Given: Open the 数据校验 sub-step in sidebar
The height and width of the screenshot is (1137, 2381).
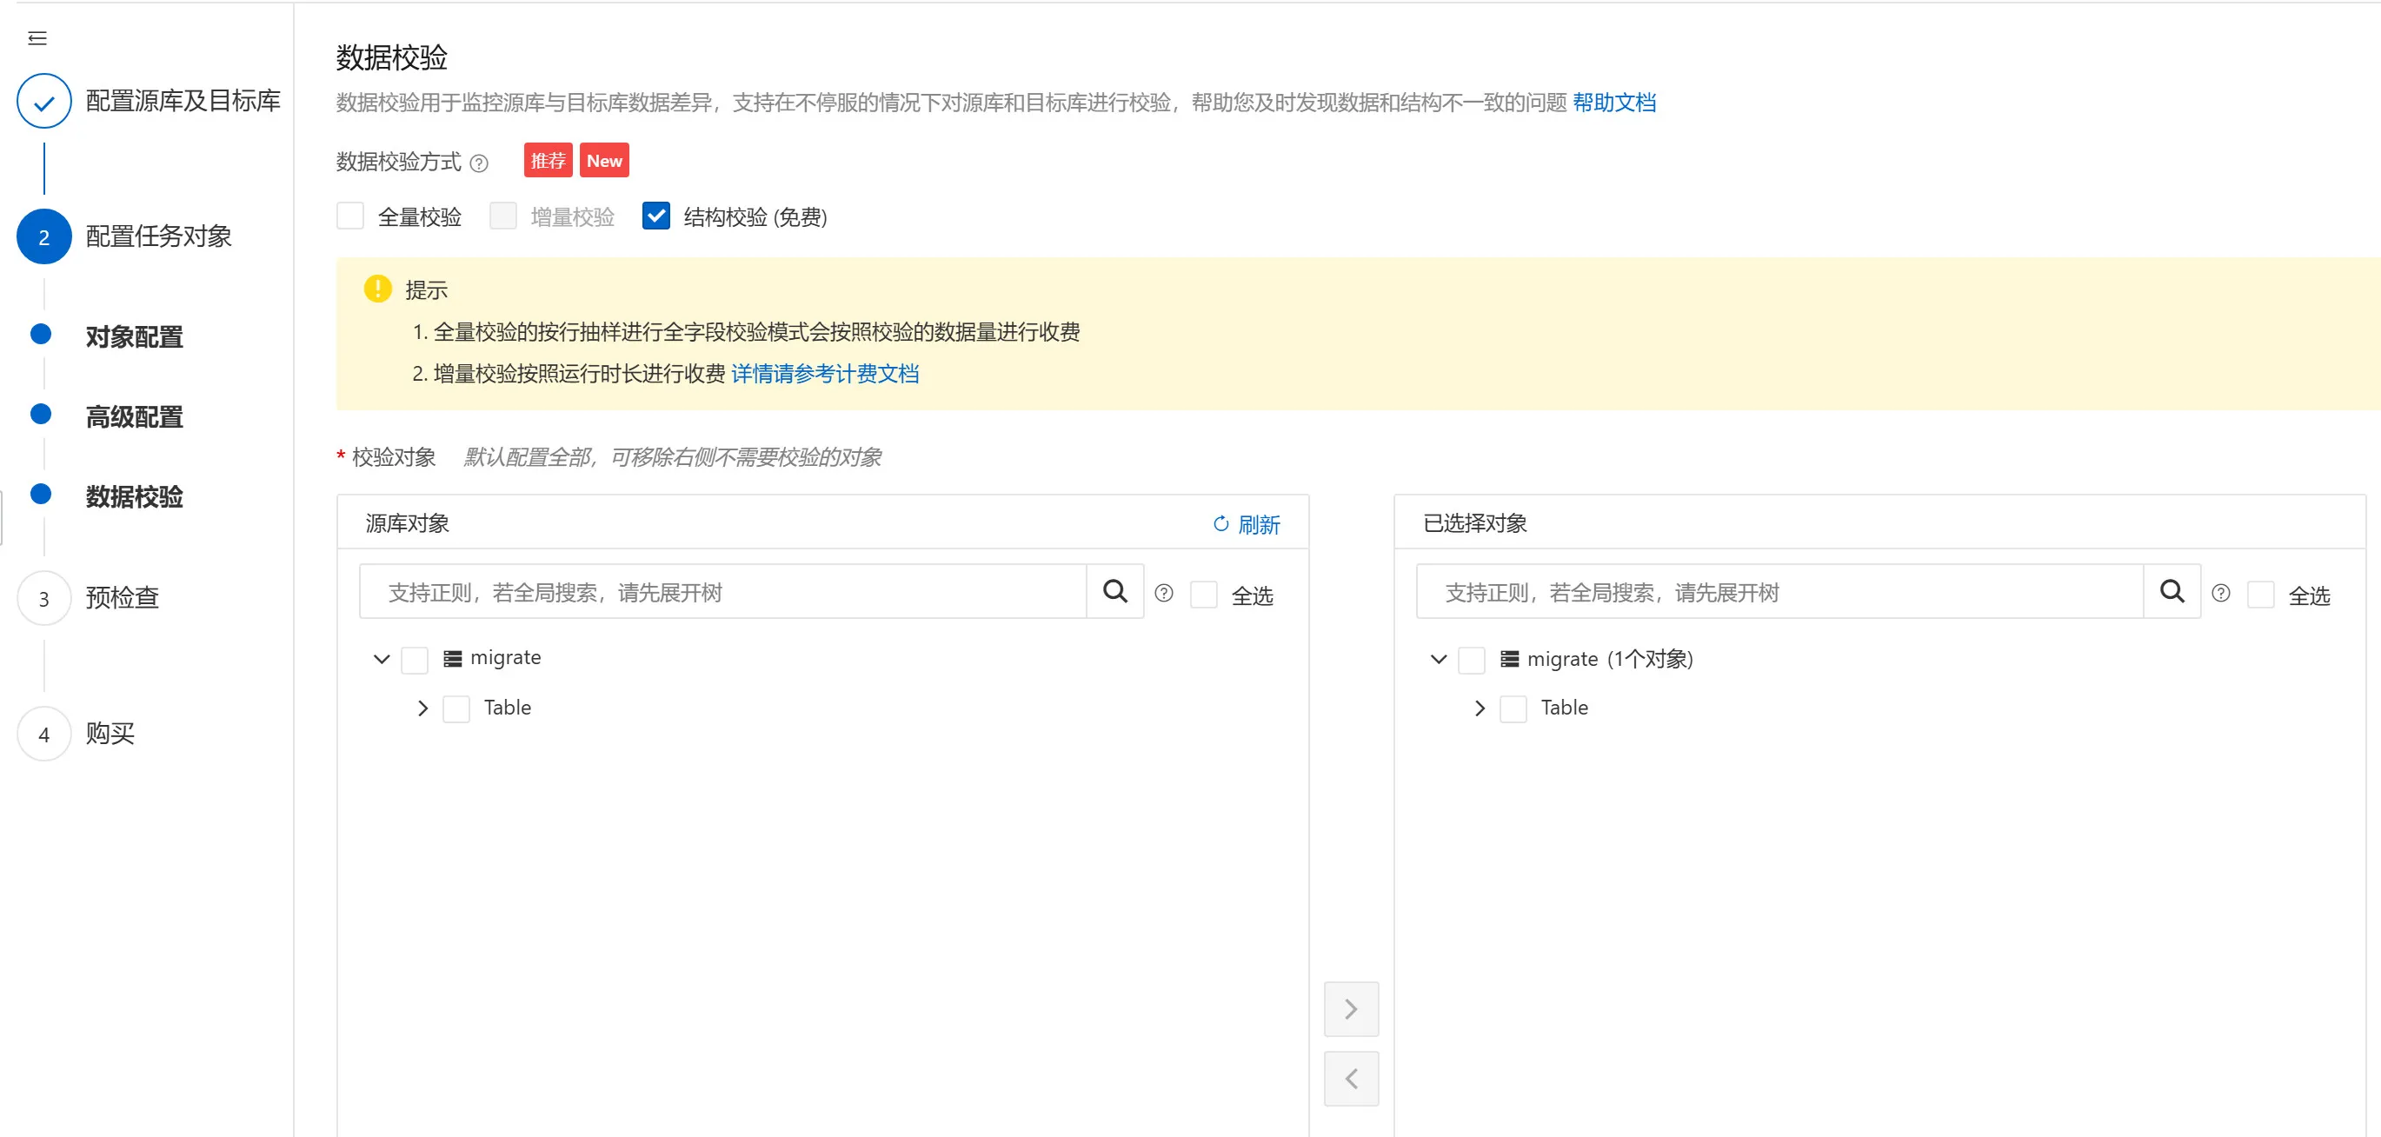Looking at the screenshot, I should coord(134,496).
